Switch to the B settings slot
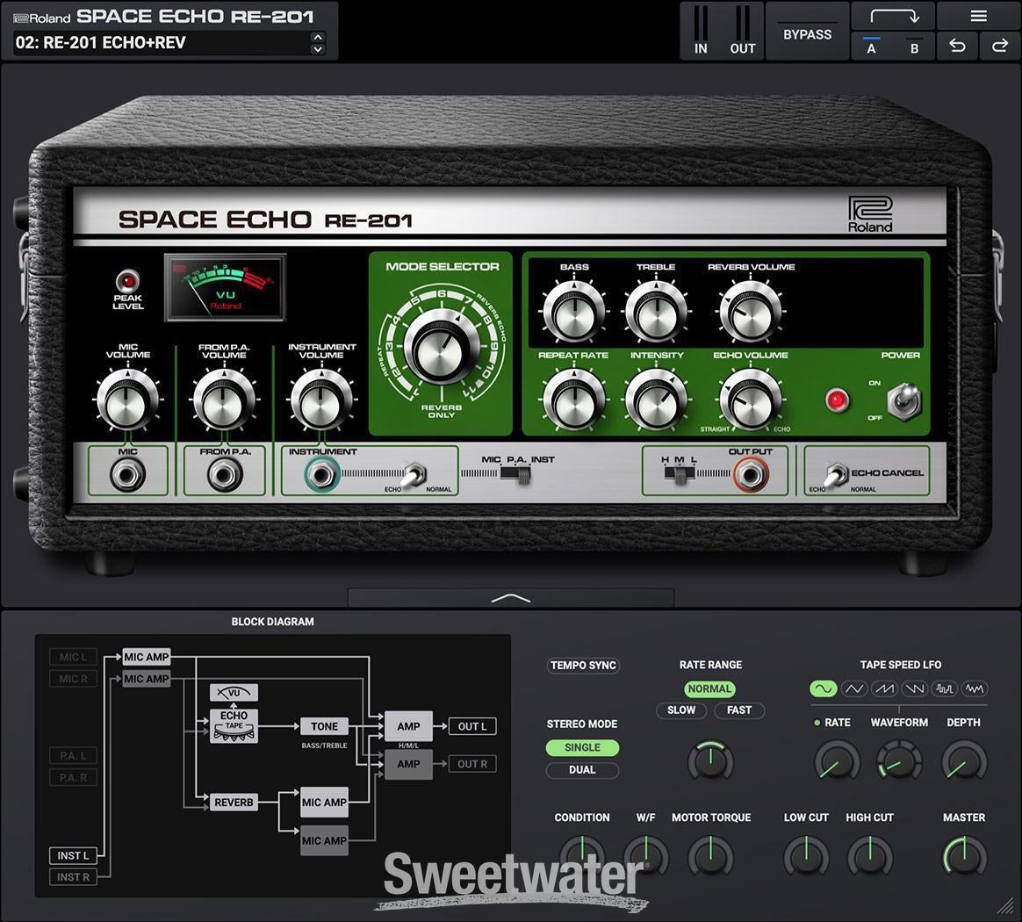Image resolution: width=1022 pixels, height=922 pixels. click(x=914, y=47)
